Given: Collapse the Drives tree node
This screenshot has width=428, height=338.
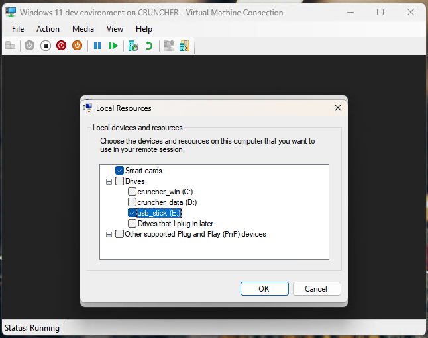Looking at the screenshot, I should tap(109, 181).
